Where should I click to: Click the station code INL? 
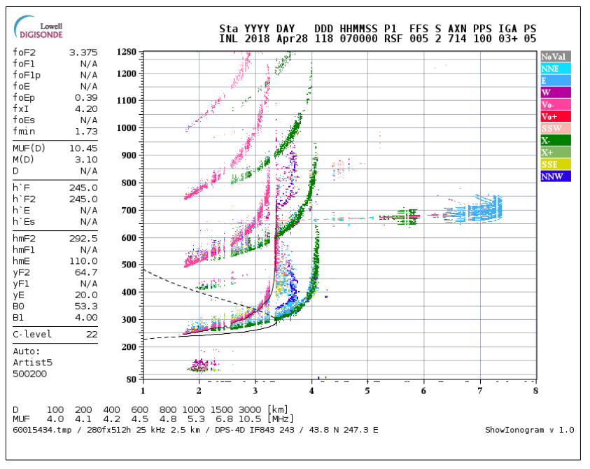coord(229,38)
